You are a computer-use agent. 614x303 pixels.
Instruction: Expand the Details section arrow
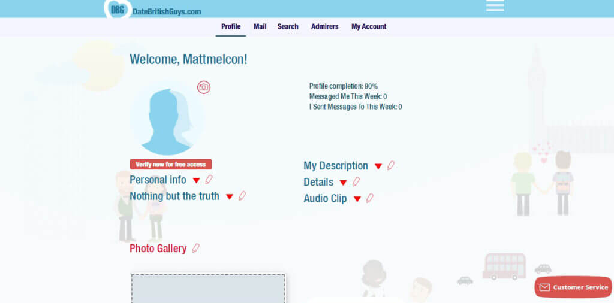[x=344, y=183]
